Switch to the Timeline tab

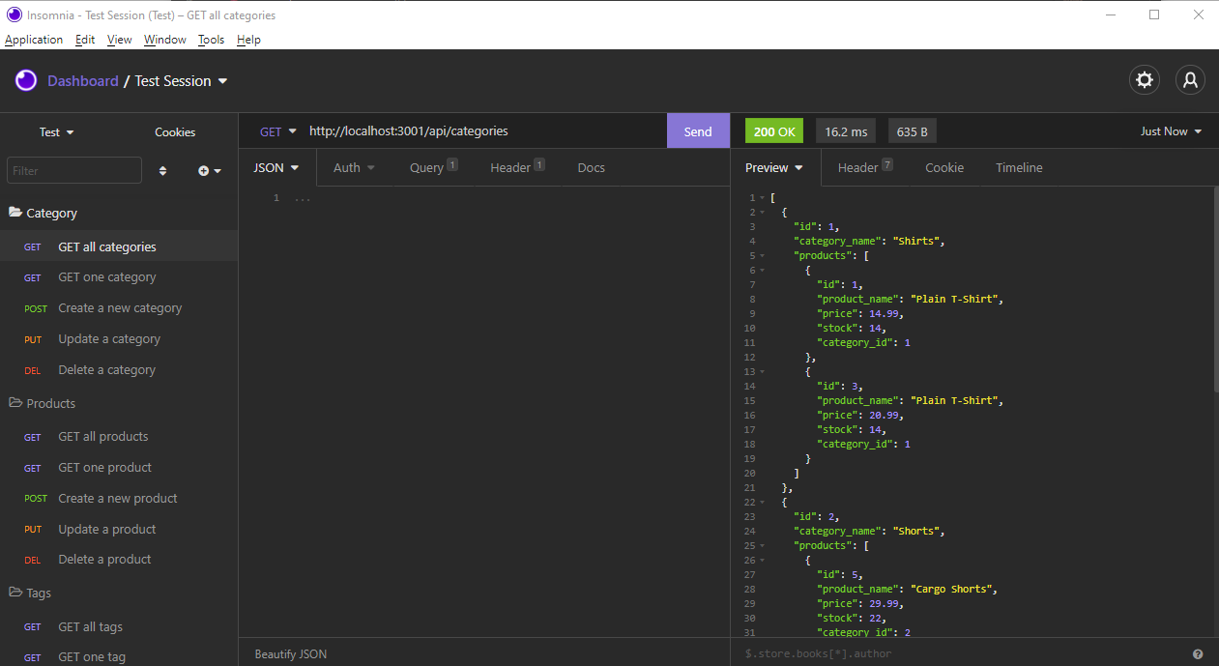[1019, 167]
